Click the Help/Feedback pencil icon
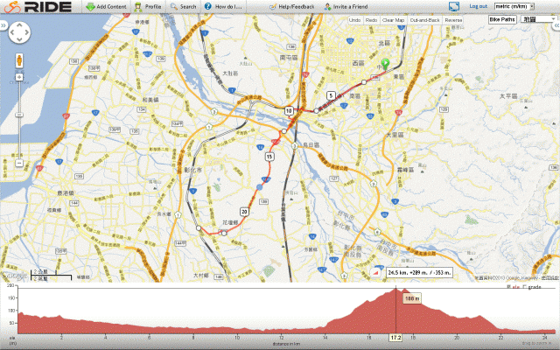Screen dimensions: 560x350 (273, 6)
